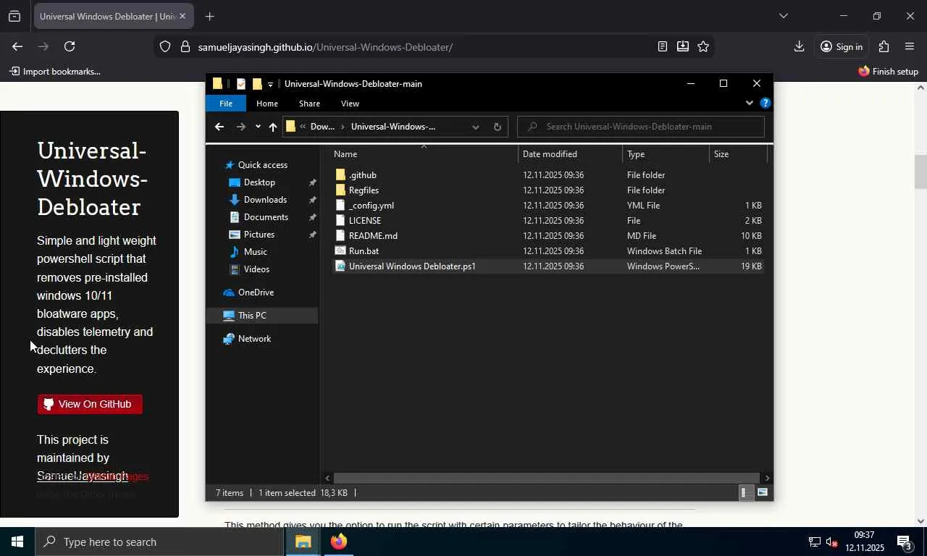Click Import bookmarks in the bookmarks bar
927x556 pixels.
[x=55, y=72]
